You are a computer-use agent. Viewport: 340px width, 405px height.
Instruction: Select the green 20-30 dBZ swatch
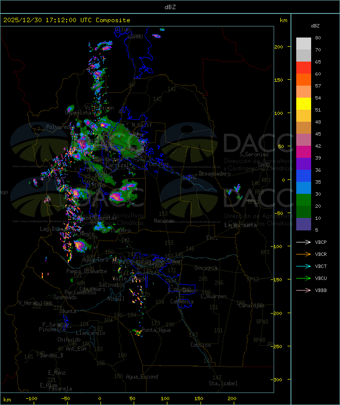[303, 200]
